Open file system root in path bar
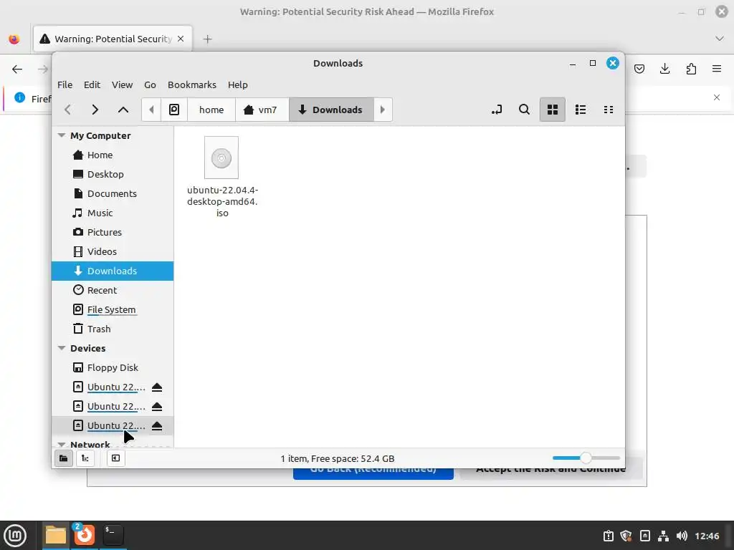 (x=174, y=110)
